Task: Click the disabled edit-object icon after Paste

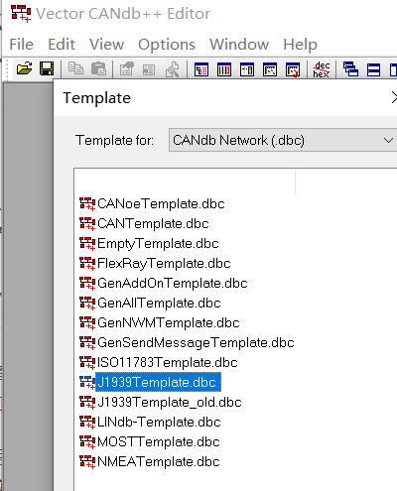Action: pos(126,69)
